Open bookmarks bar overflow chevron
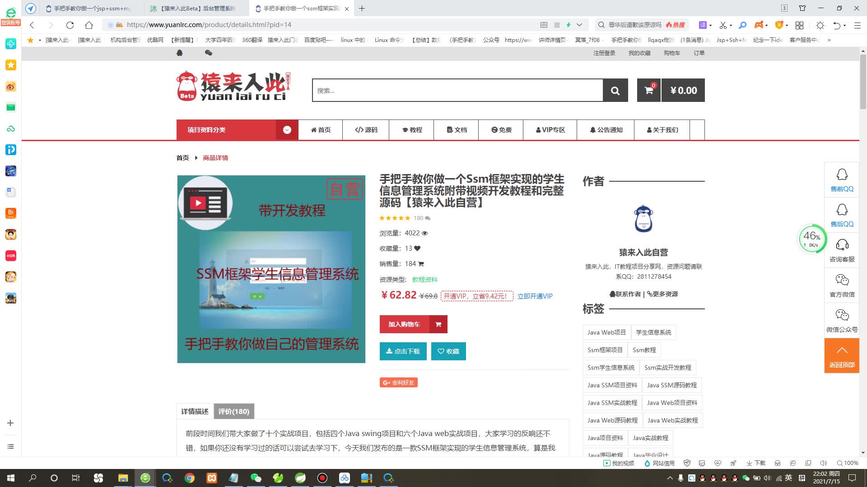The image size is (867, 487). coord(829,40)
